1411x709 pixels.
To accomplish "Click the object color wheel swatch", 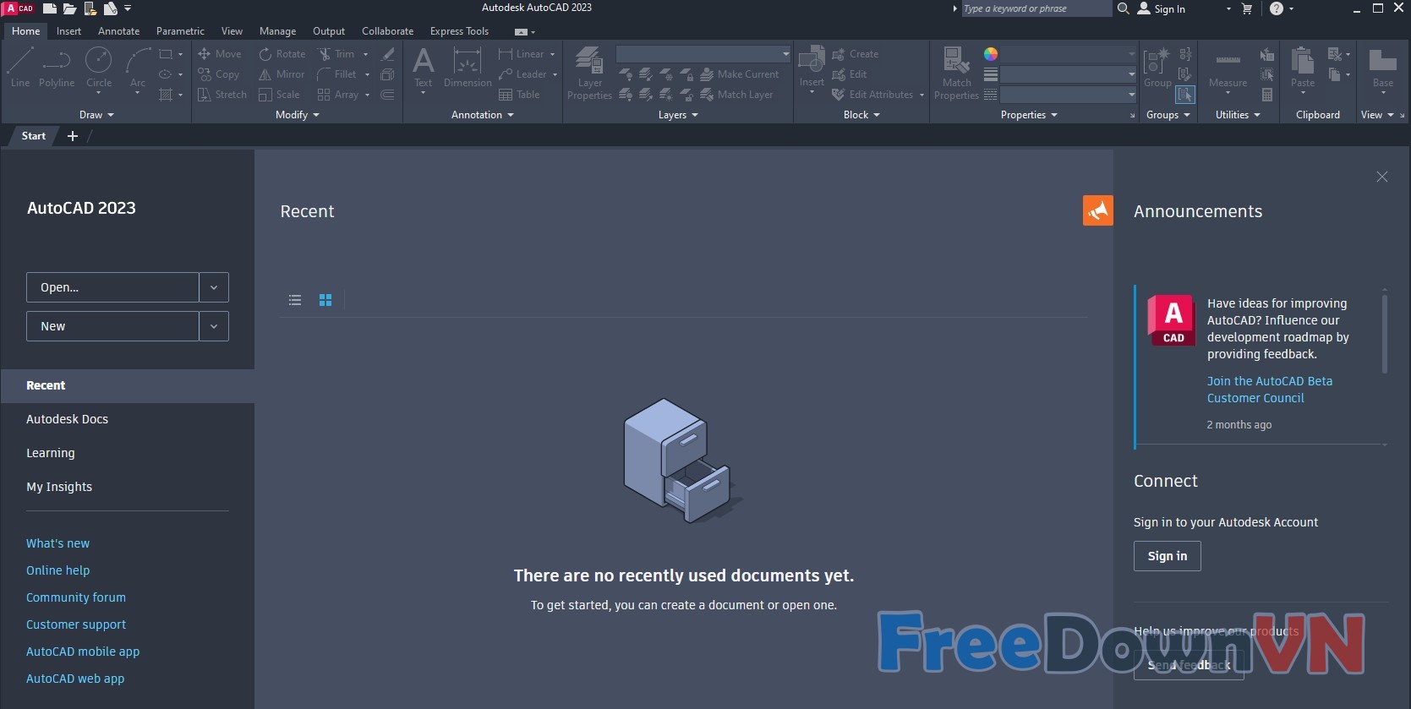I will 991,54.
